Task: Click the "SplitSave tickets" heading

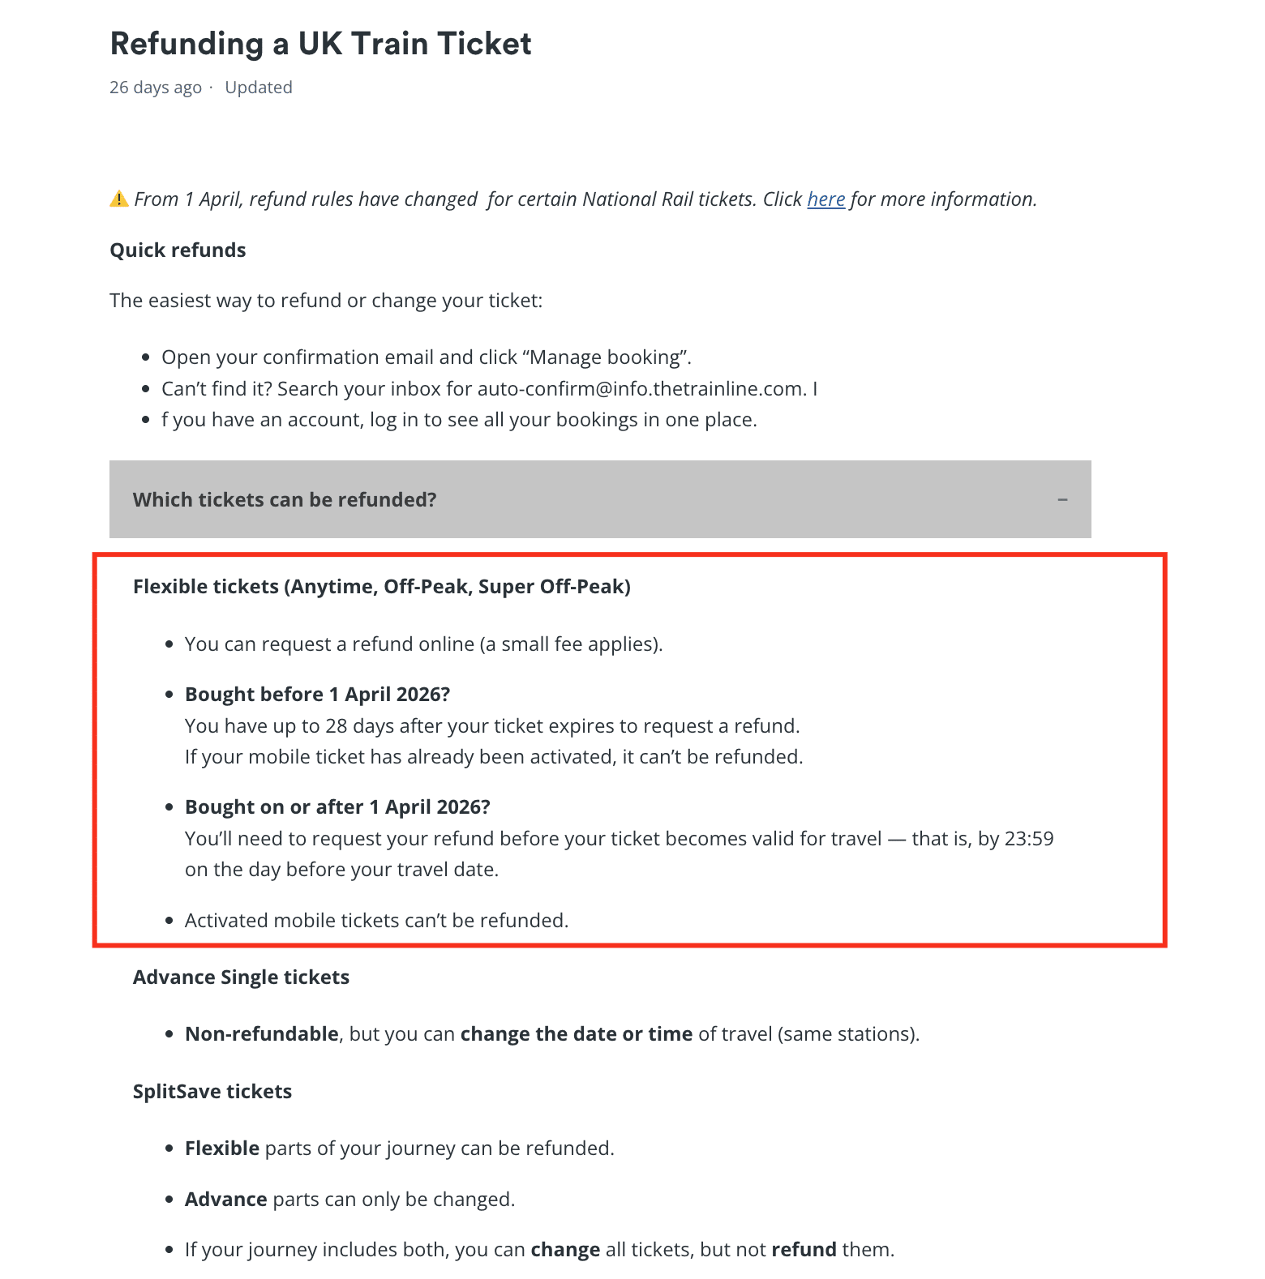Action: (212, 1092)
